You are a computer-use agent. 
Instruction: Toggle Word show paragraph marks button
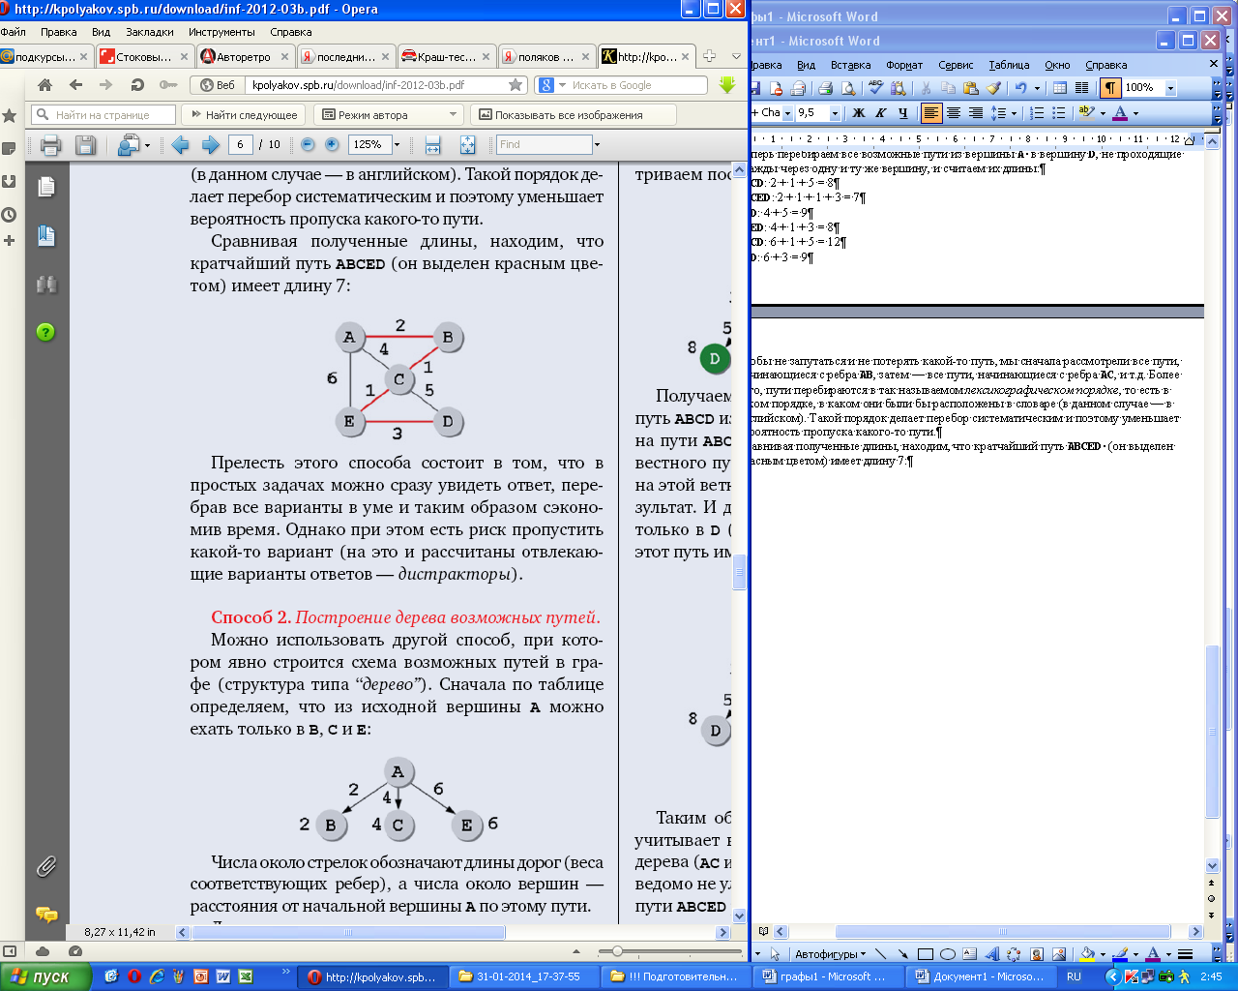pyautogui.click(x=1110, y=88)
